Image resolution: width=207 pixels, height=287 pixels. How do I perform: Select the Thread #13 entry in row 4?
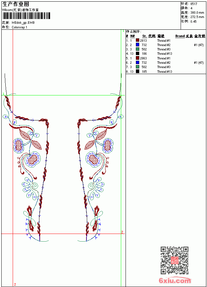point(165,54)
